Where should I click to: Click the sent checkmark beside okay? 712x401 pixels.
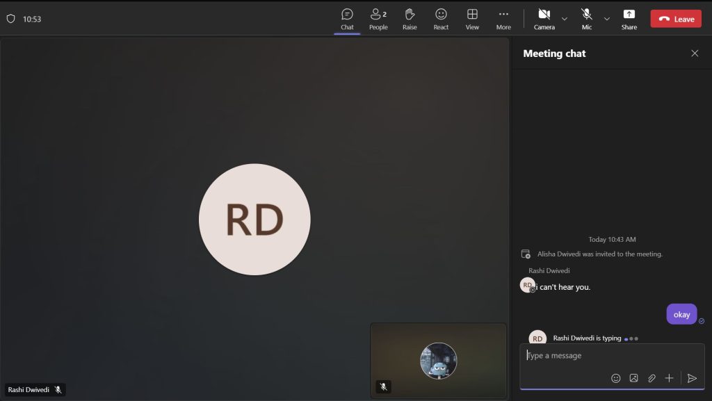point(701,320)
